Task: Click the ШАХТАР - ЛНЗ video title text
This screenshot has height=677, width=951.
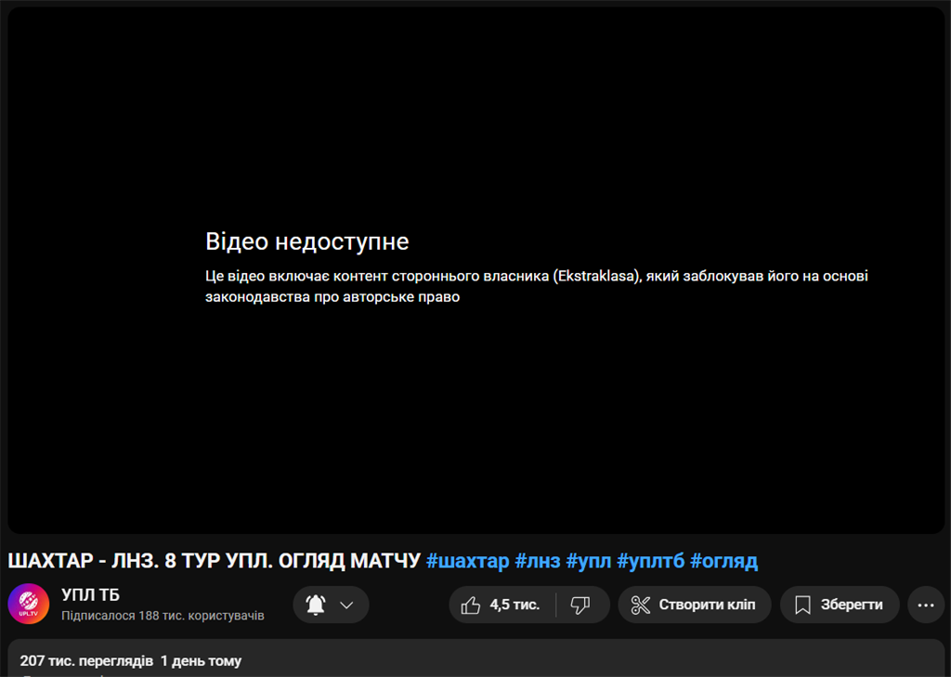Action: point(214,561)
